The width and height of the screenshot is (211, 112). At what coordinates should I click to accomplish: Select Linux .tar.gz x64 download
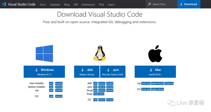pyautogui.click(x=95, y=90)
